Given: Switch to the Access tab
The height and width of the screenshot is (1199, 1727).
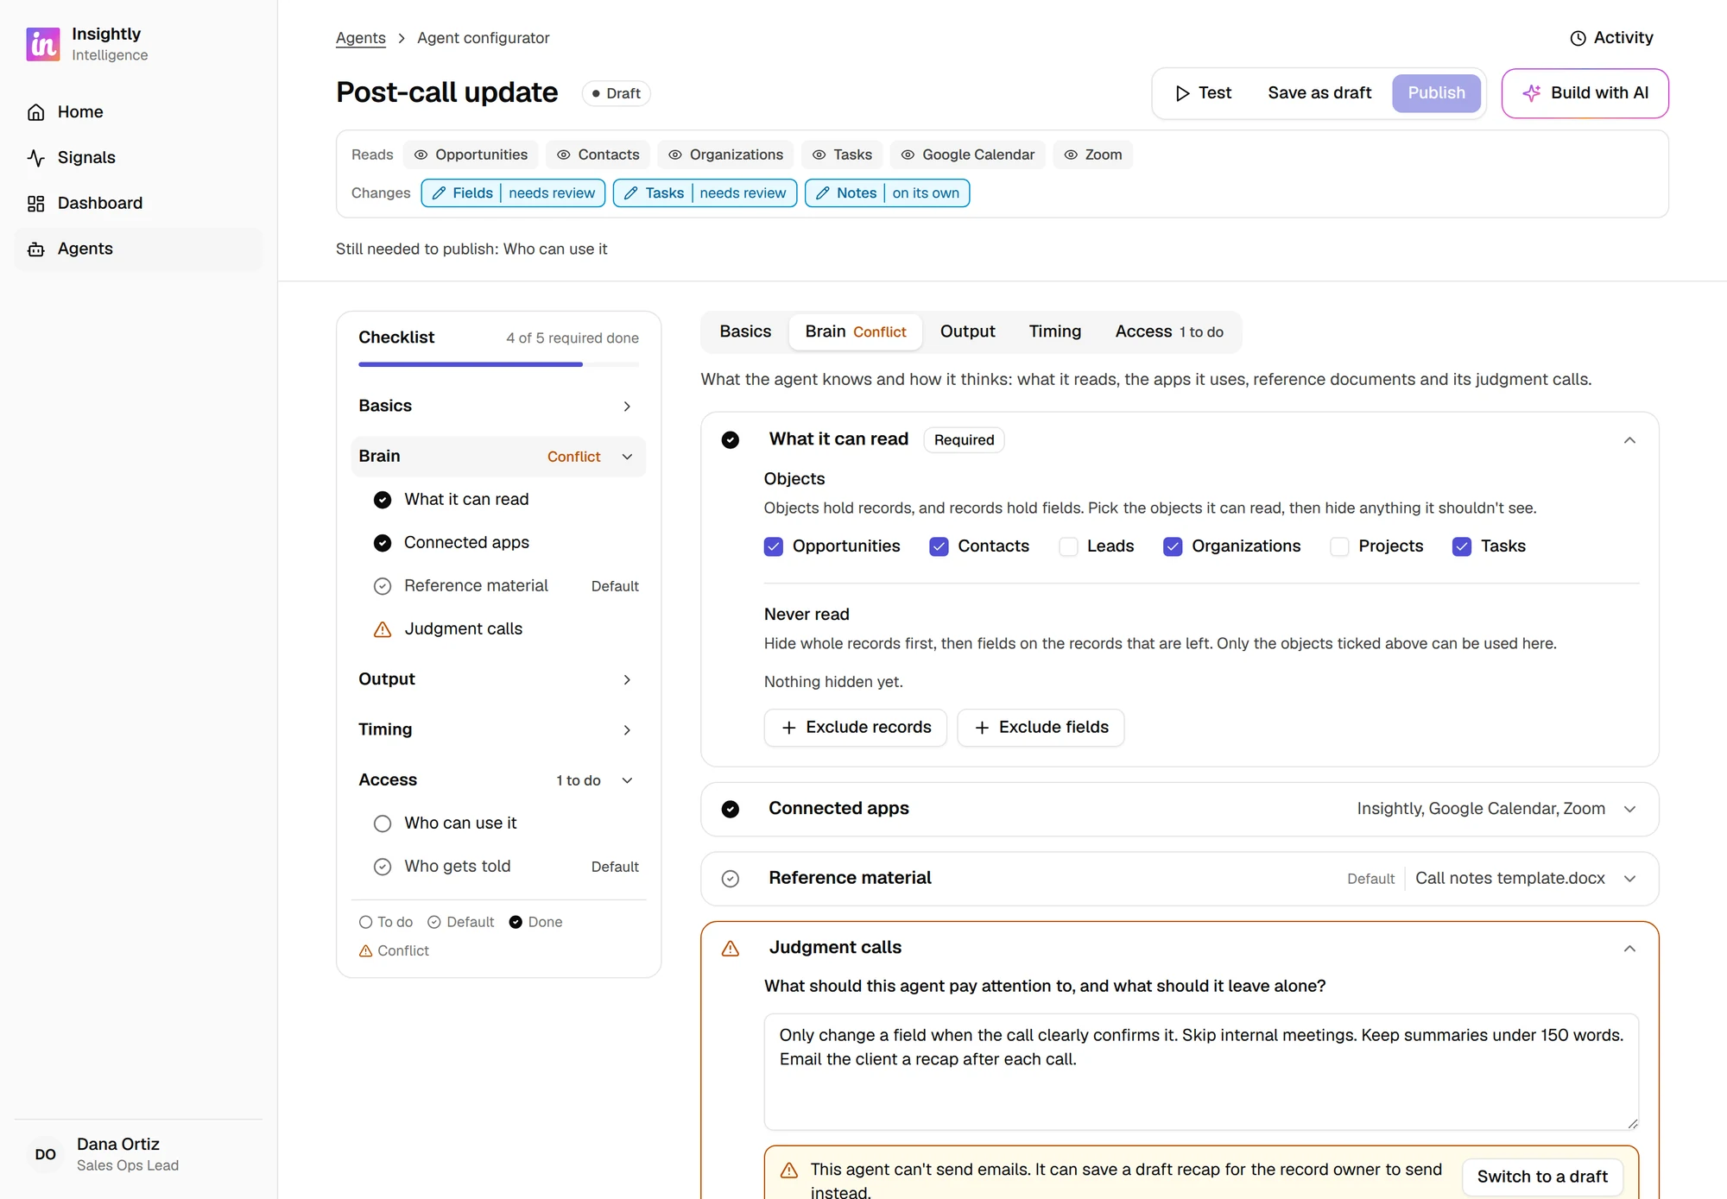Looking at the screenshot, I should [x=1169, y=331].
